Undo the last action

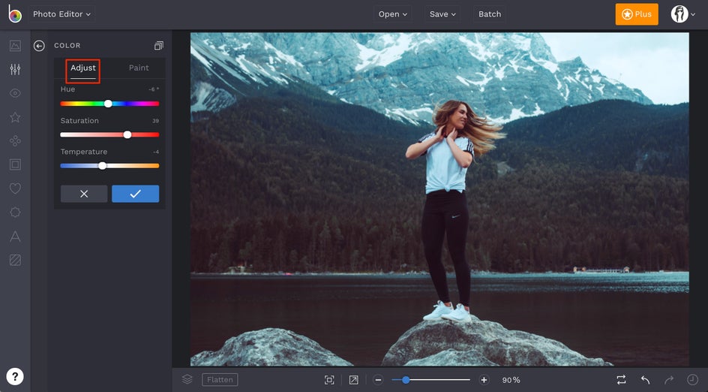point(645,380)
